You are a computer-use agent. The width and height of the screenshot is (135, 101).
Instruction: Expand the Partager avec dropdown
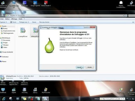pyautogui.click(x=24, y=22)
